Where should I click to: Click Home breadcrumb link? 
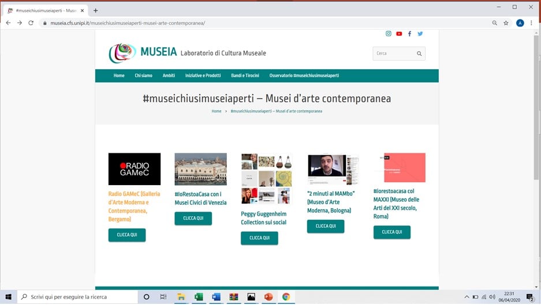tap(217, 111)
